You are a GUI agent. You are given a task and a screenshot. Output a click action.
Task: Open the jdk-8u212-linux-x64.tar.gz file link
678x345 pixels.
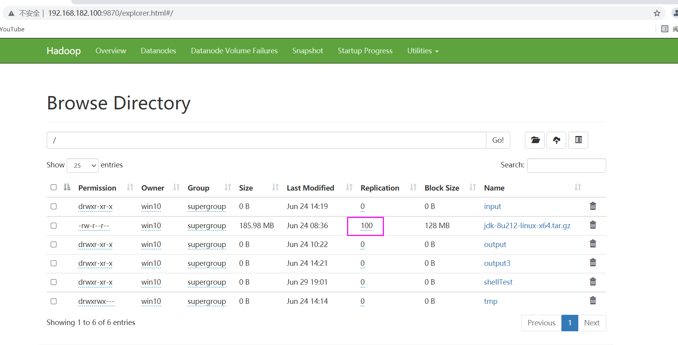tap(527, 225)
